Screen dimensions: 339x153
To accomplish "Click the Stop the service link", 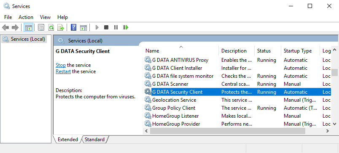I will [x=61, y=65].
